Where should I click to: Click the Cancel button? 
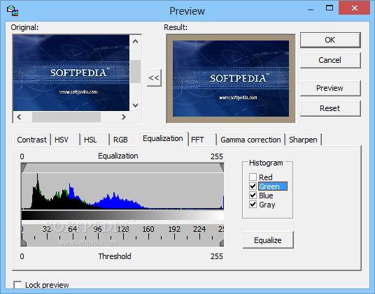pos(330,60)
